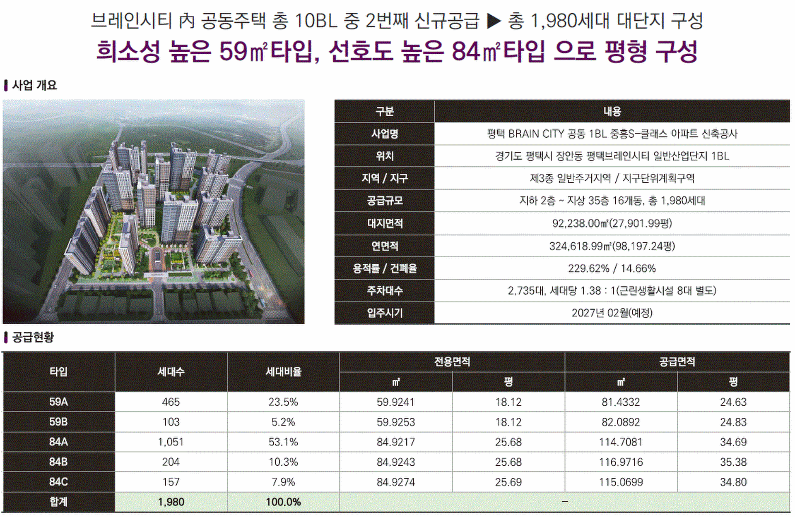Click the '23.5%' ratio cell

coord(283,402)
